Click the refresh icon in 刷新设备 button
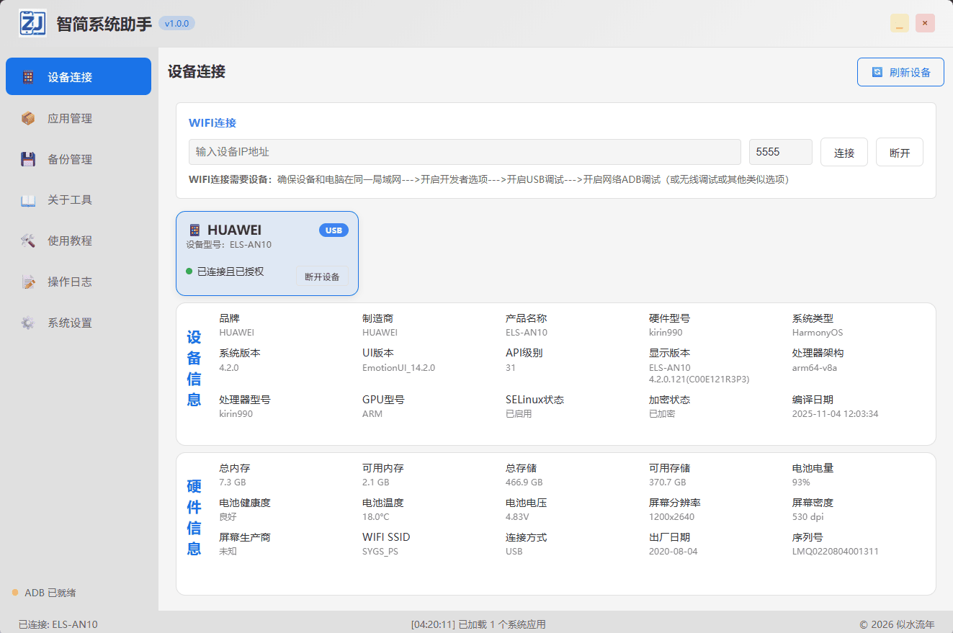The height and width of the screenshot is (633, 953). [x=877, y=72]
